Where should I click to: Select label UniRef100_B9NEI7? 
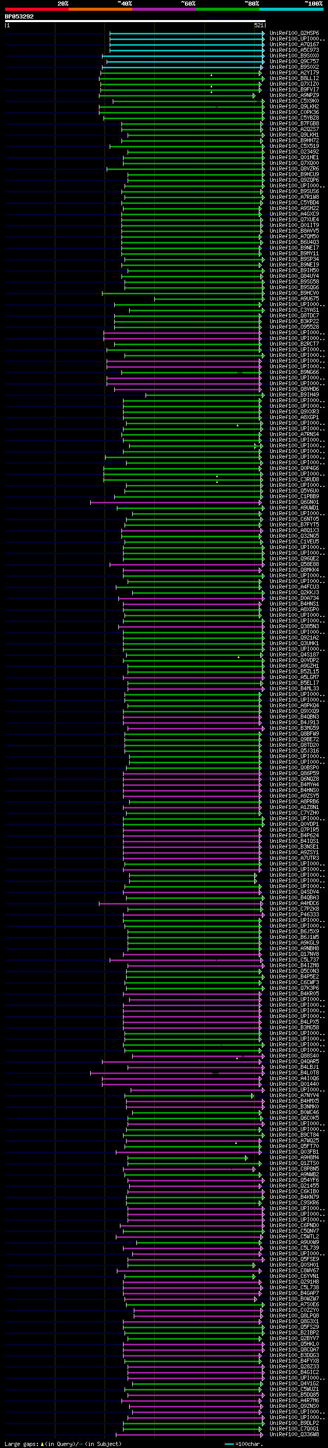pyautogui.click(x=294, y=248)
